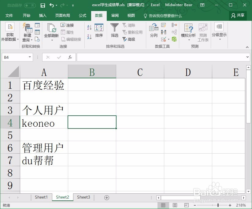Click 全部刷新 refresh all icon
The height and width of the screenshot is (209, 252).
pos(51,28)
